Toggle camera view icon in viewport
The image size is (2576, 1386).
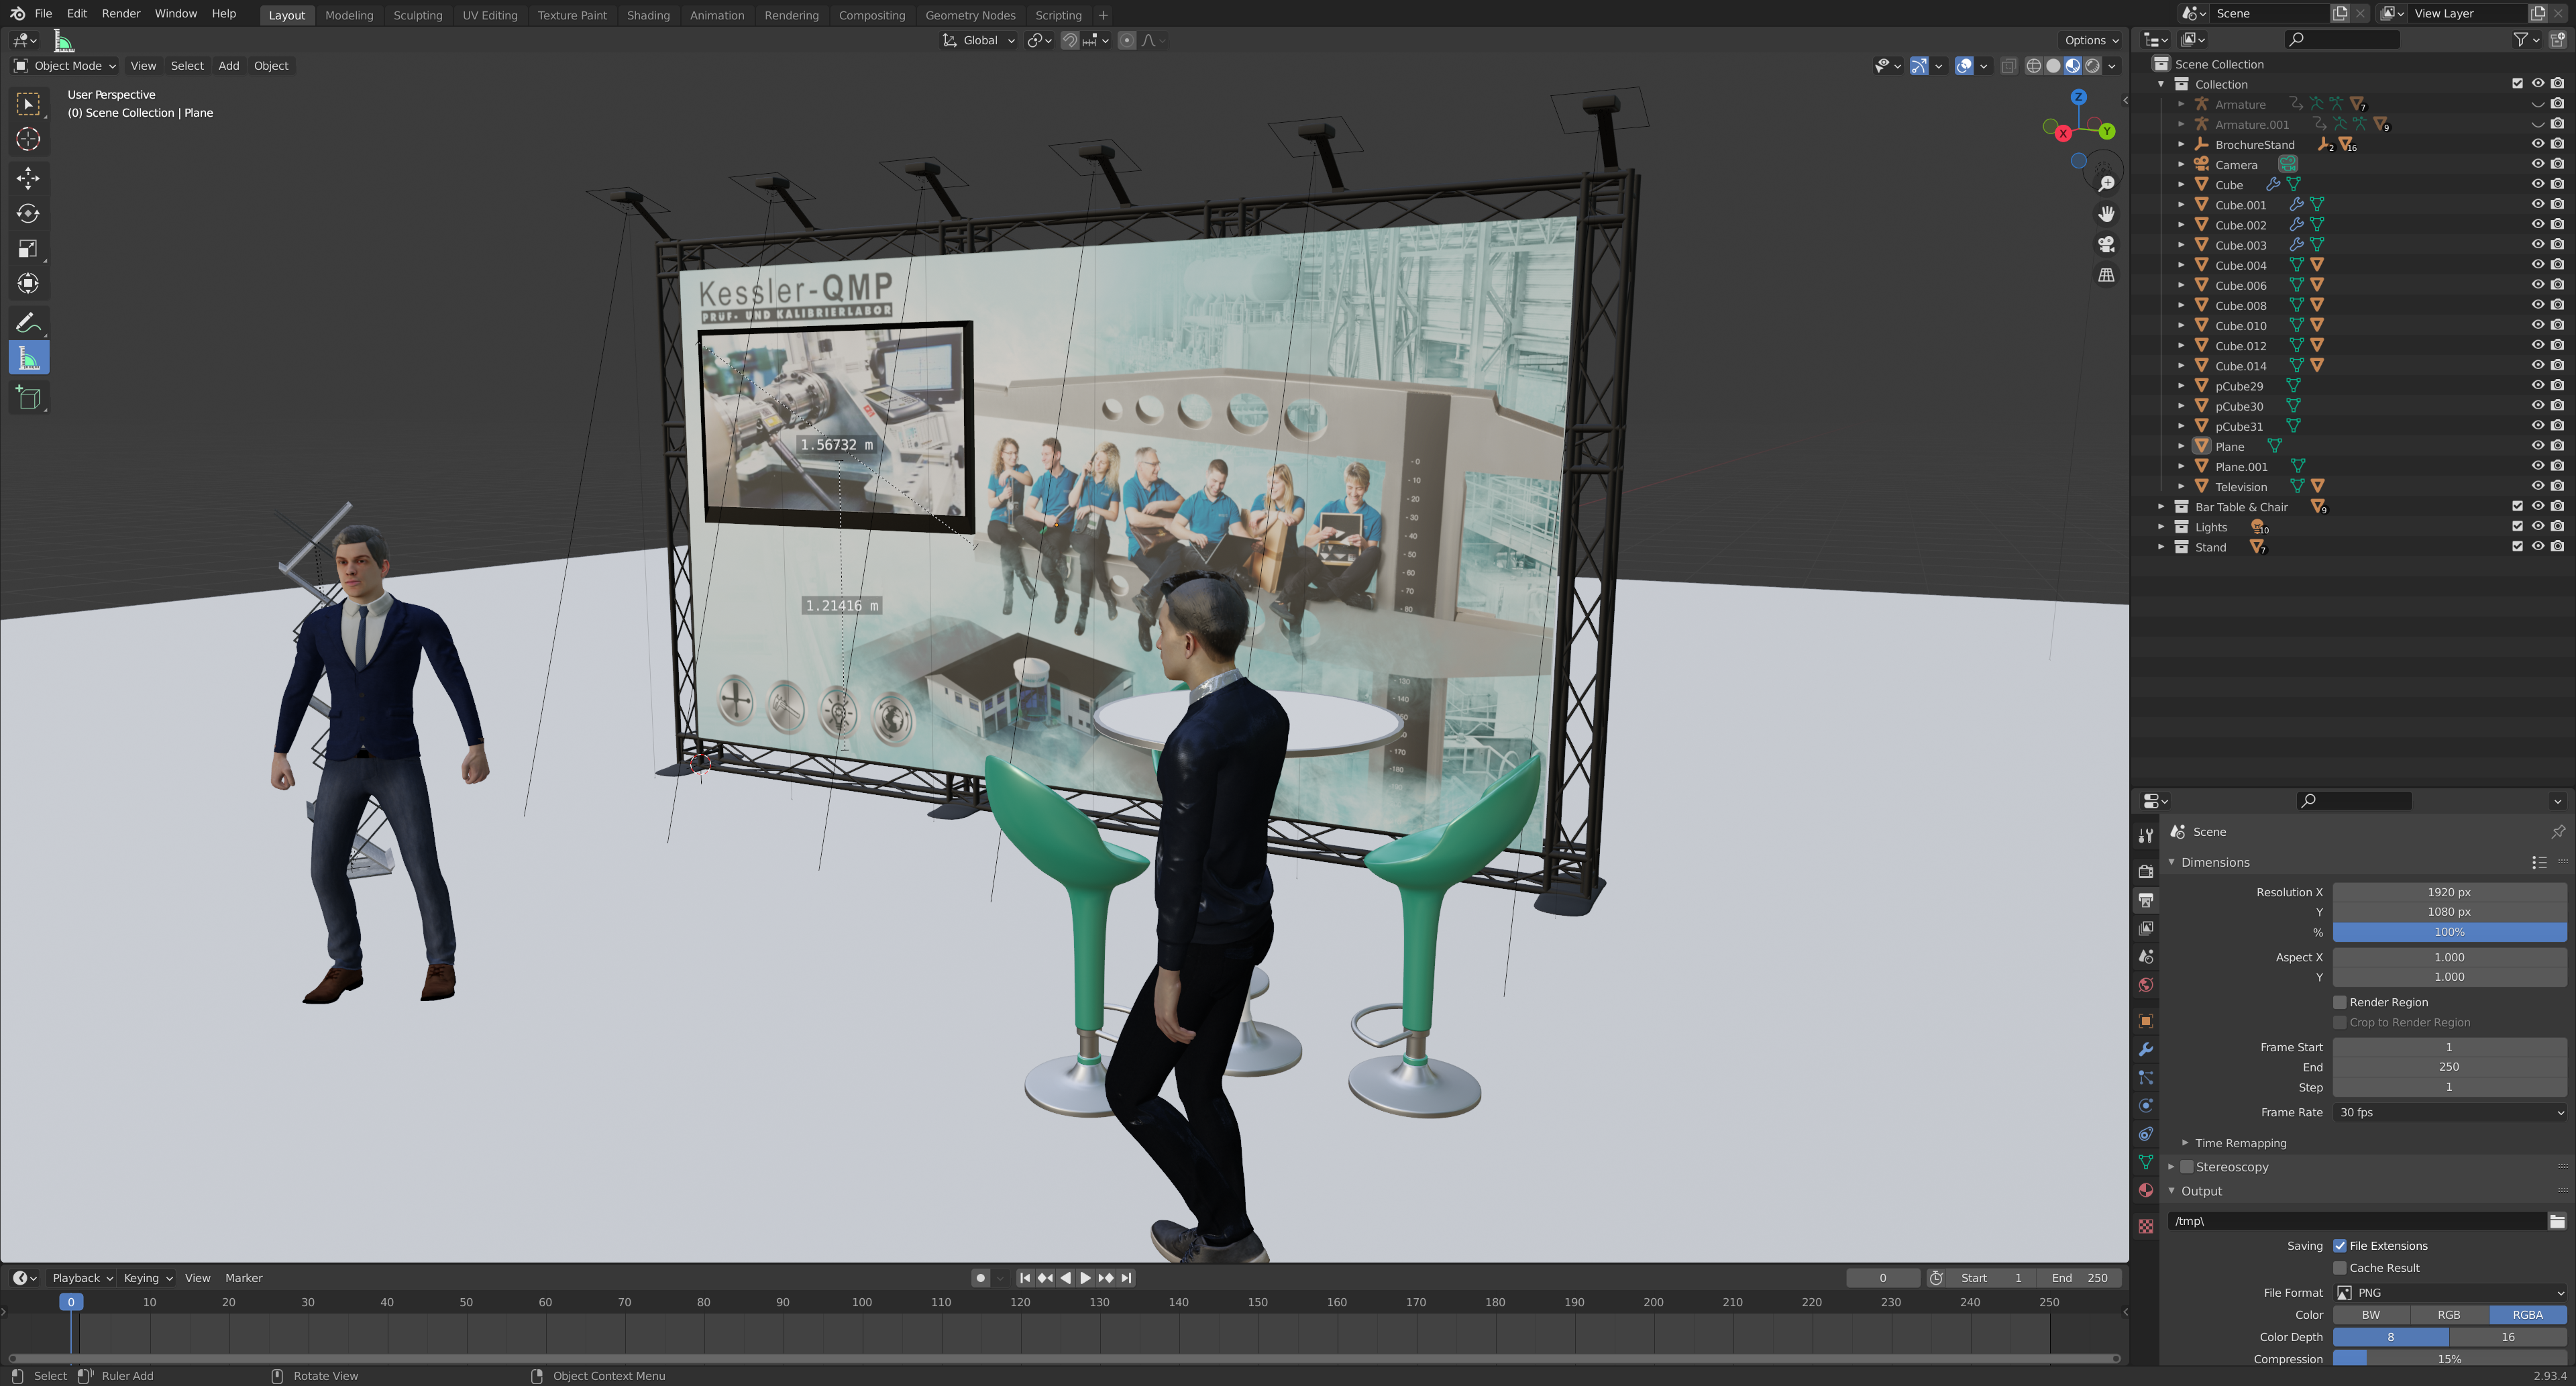[2106, 245]
